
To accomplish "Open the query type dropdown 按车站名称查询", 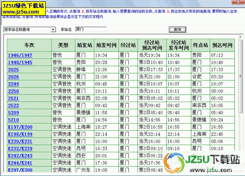I will [30, 30].
